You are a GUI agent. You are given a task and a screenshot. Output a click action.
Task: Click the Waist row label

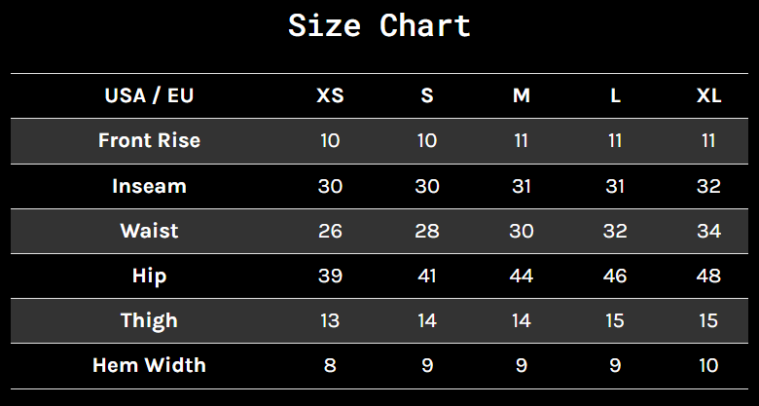click(149, 231)
